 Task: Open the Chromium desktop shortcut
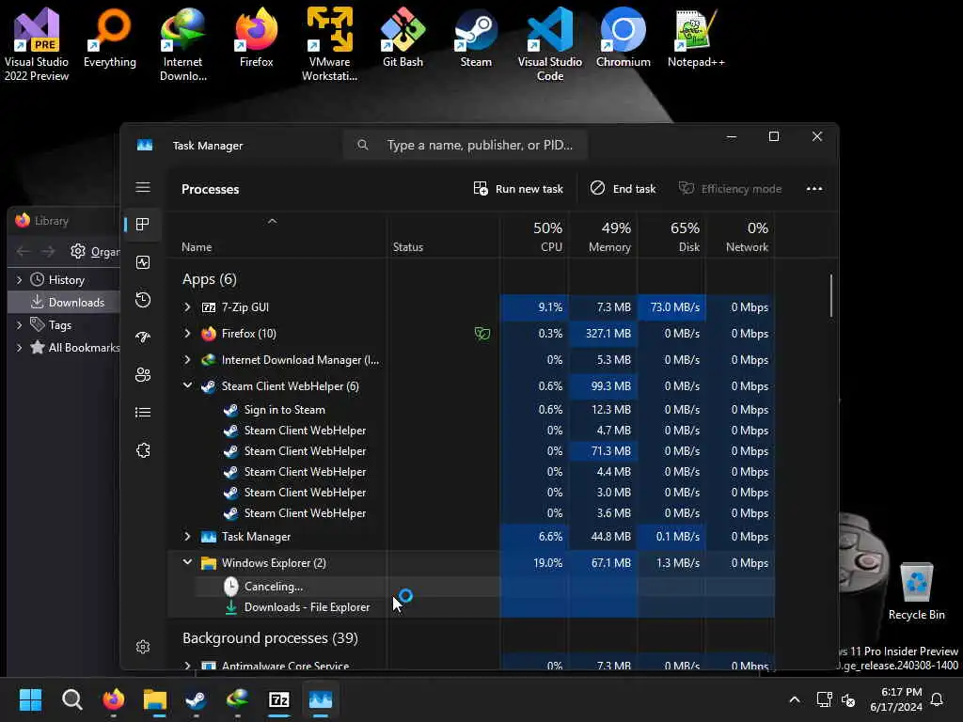pos(623,38)
